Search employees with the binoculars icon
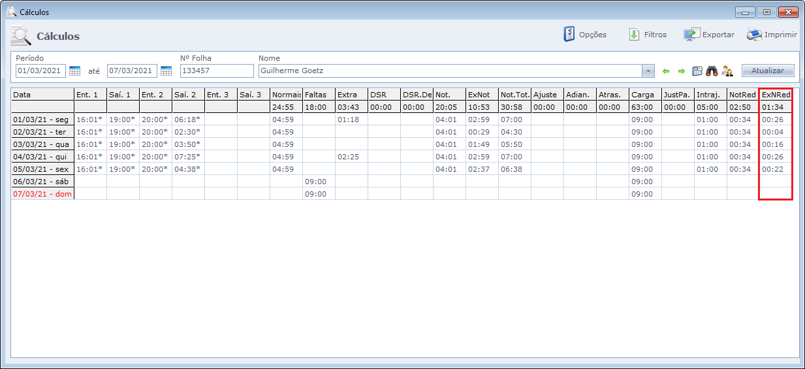This screenshot has width=805, height=369. 712,71
